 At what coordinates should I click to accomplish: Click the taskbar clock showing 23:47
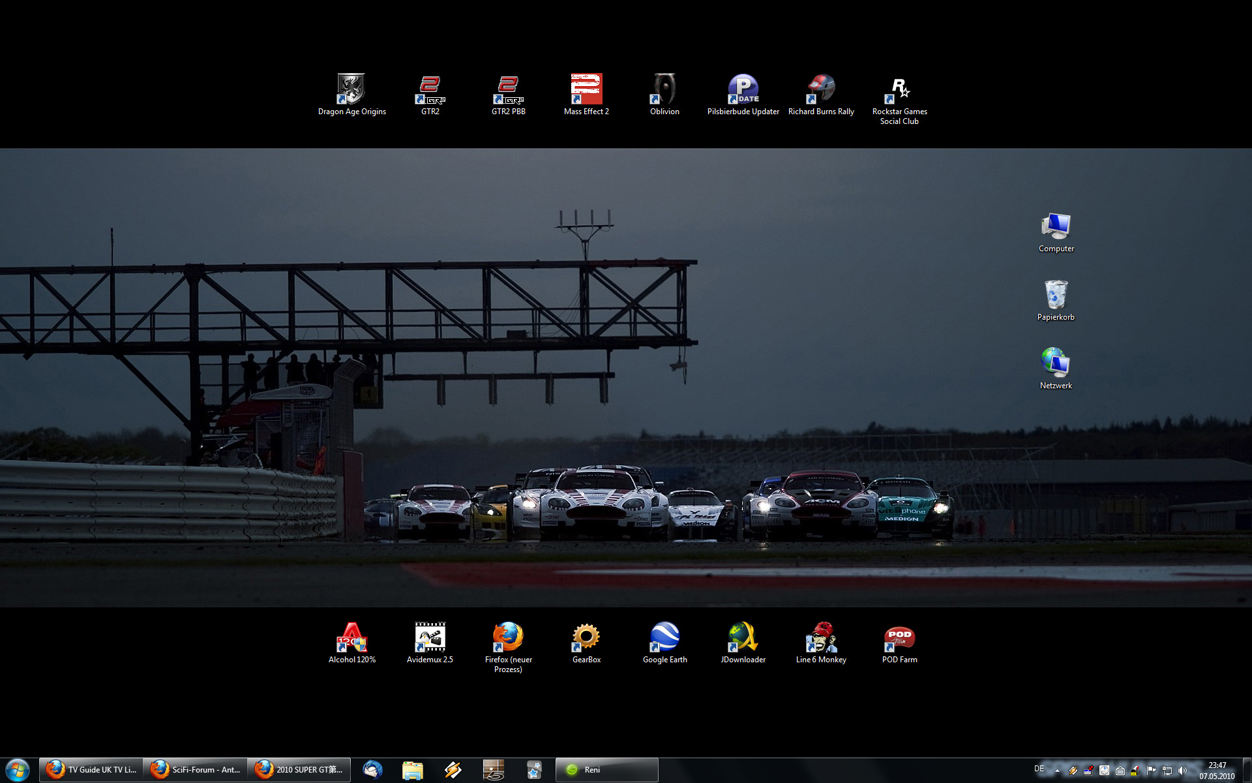coord(1217,771)
